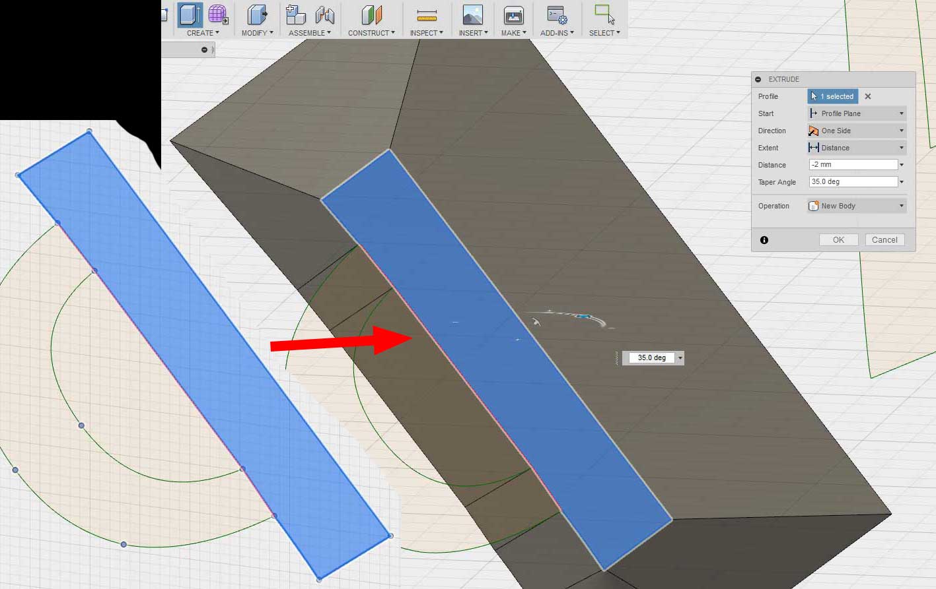Image resolution: width=936 pixels, height=589 pixels.
Task: Open the CREATE menu
Action: (x=201, y=32)
